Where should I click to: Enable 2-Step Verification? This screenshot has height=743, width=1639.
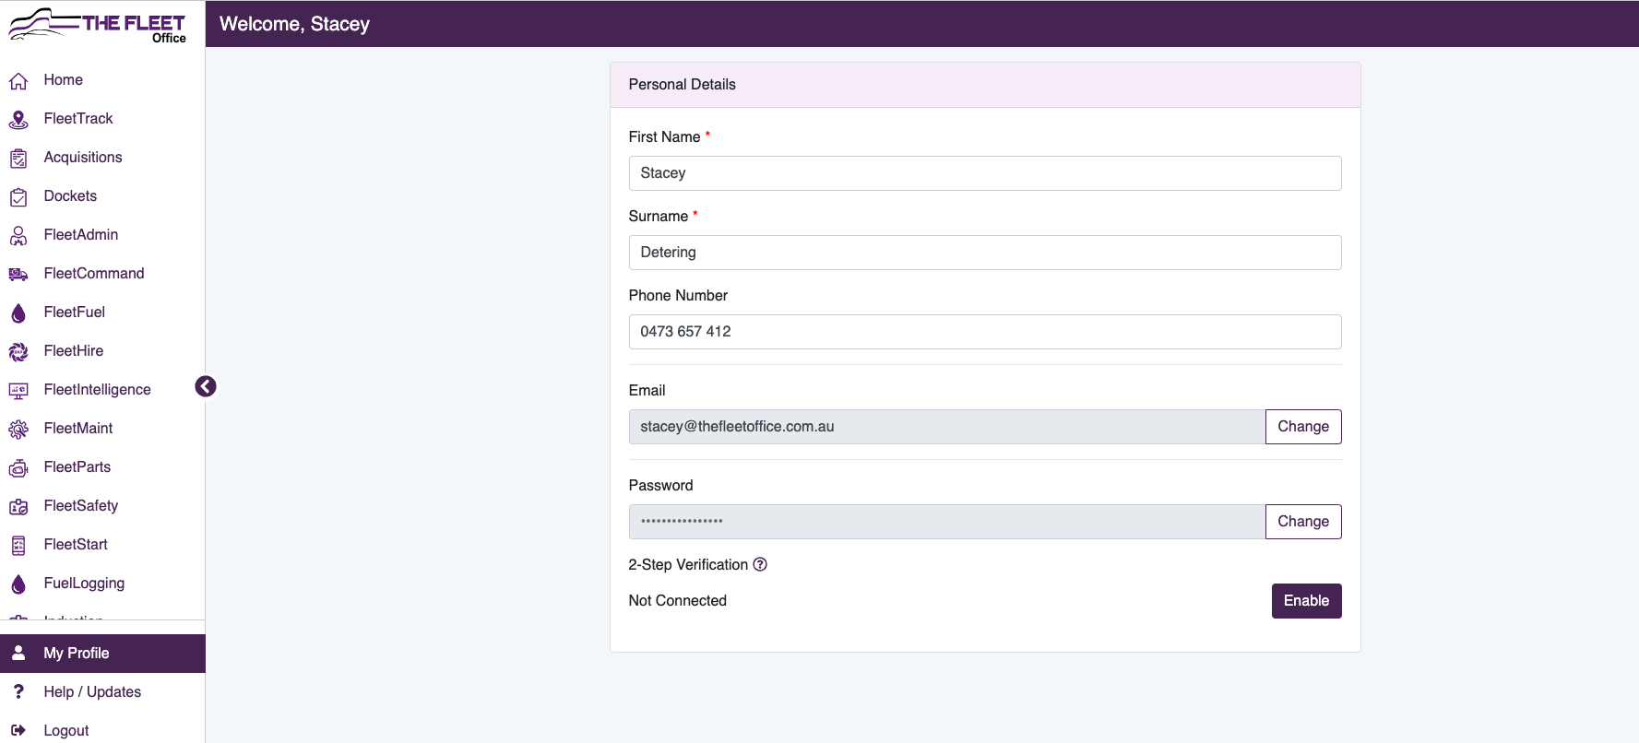pyautogui.click(x=1306, y=601)
